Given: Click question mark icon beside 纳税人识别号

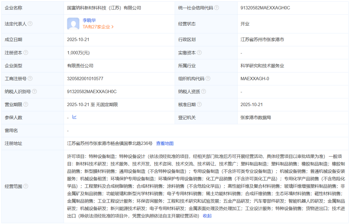Looking at the screenshot, I should tap(34, 91).
